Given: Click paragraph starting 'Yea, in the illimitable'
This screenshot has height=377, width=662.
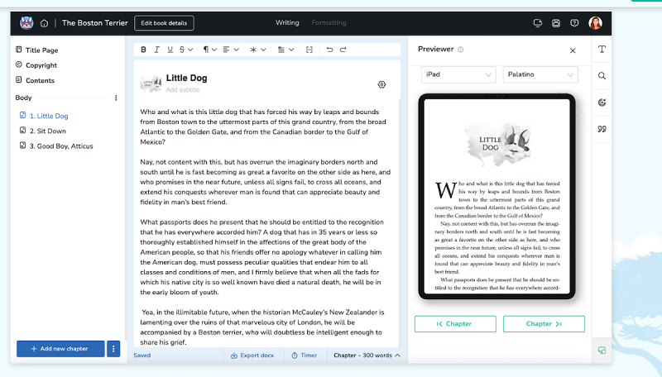Looking at the screenshot, I should tap(262, 327).
